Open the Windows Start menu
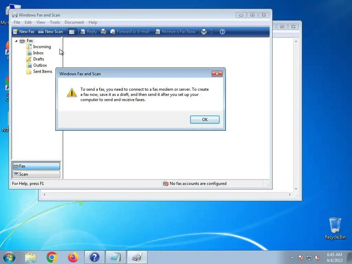 point(9,257)
